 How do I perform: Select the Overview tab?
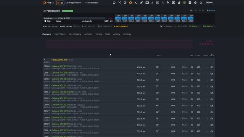(x=47, y=34)
